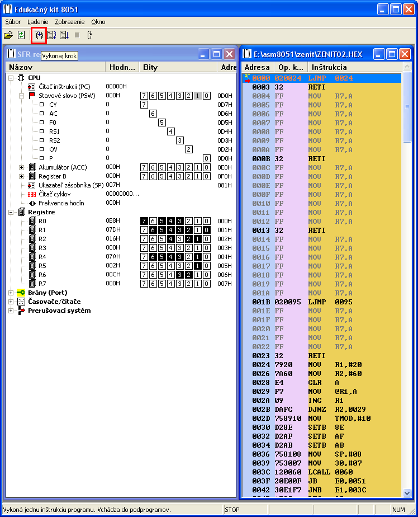Open the Súbor menu
This screenshot has height=517, width=418.
13,22
